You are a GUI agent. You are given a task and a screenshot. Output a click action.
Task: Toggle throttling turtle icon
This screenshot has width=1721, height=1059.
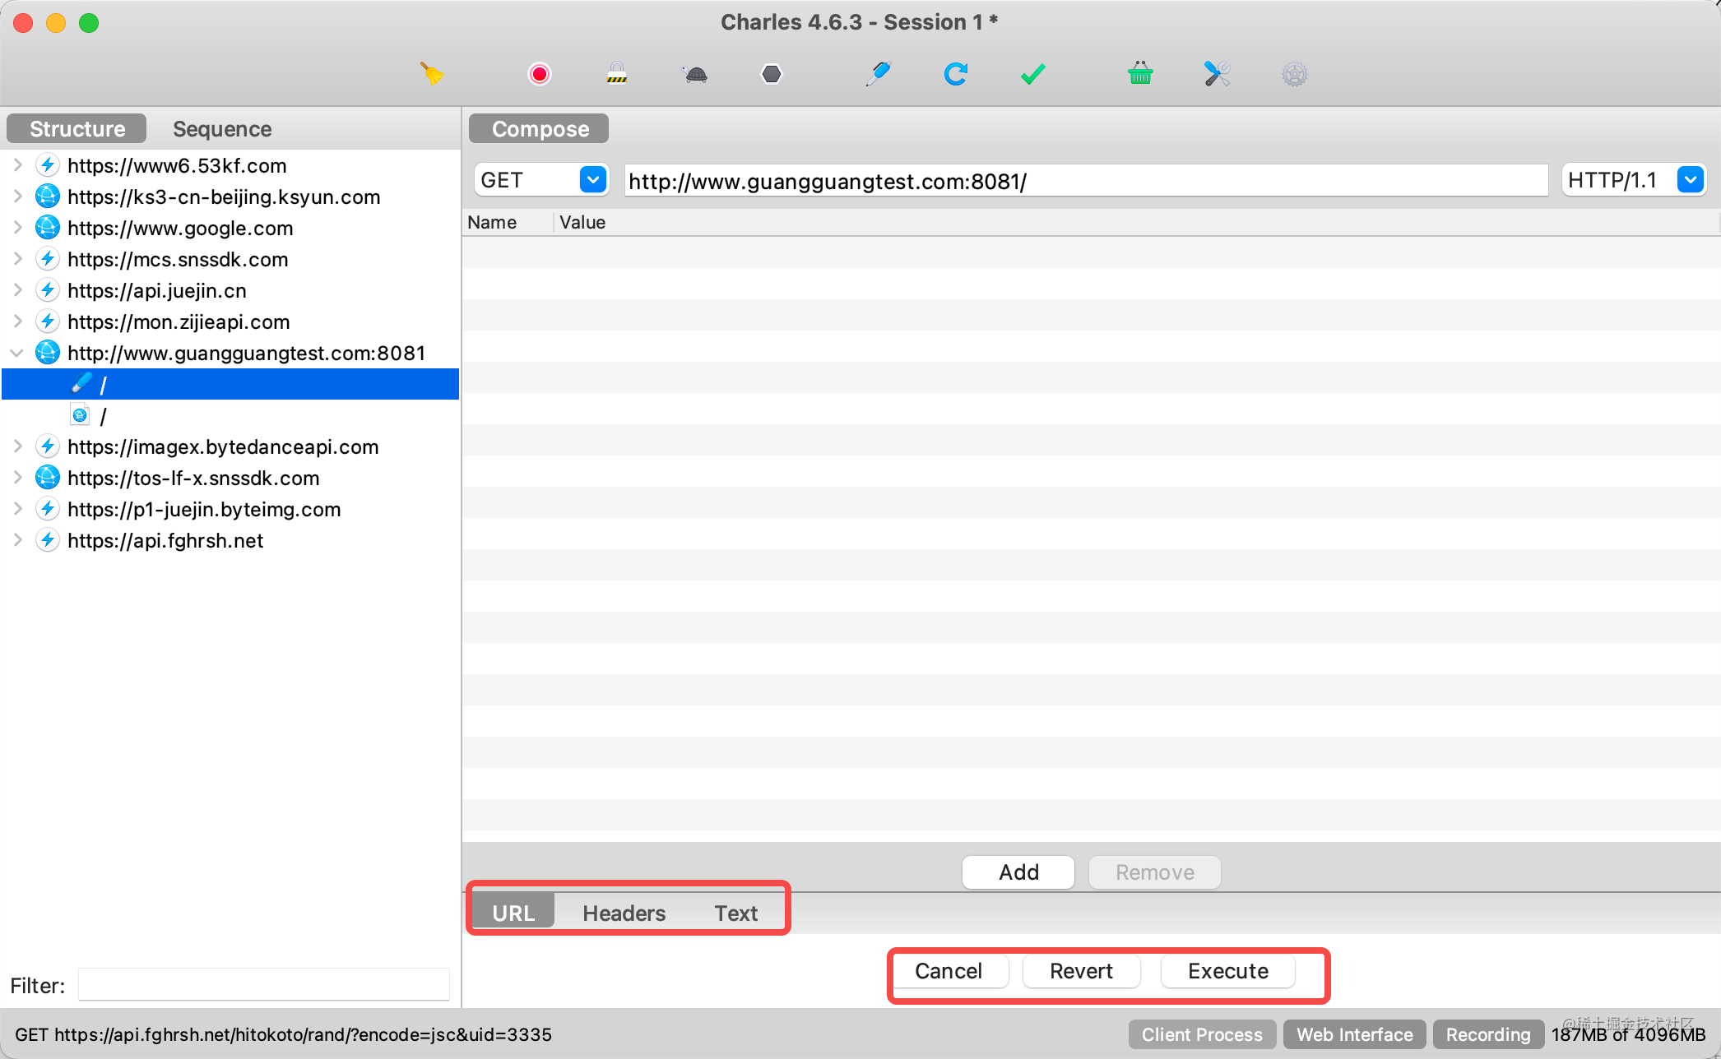(x=695, y=75)
